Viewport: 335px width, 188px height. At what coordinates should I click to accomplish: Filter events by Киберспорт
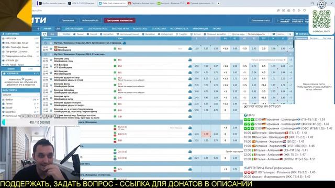tap(165, 34)
